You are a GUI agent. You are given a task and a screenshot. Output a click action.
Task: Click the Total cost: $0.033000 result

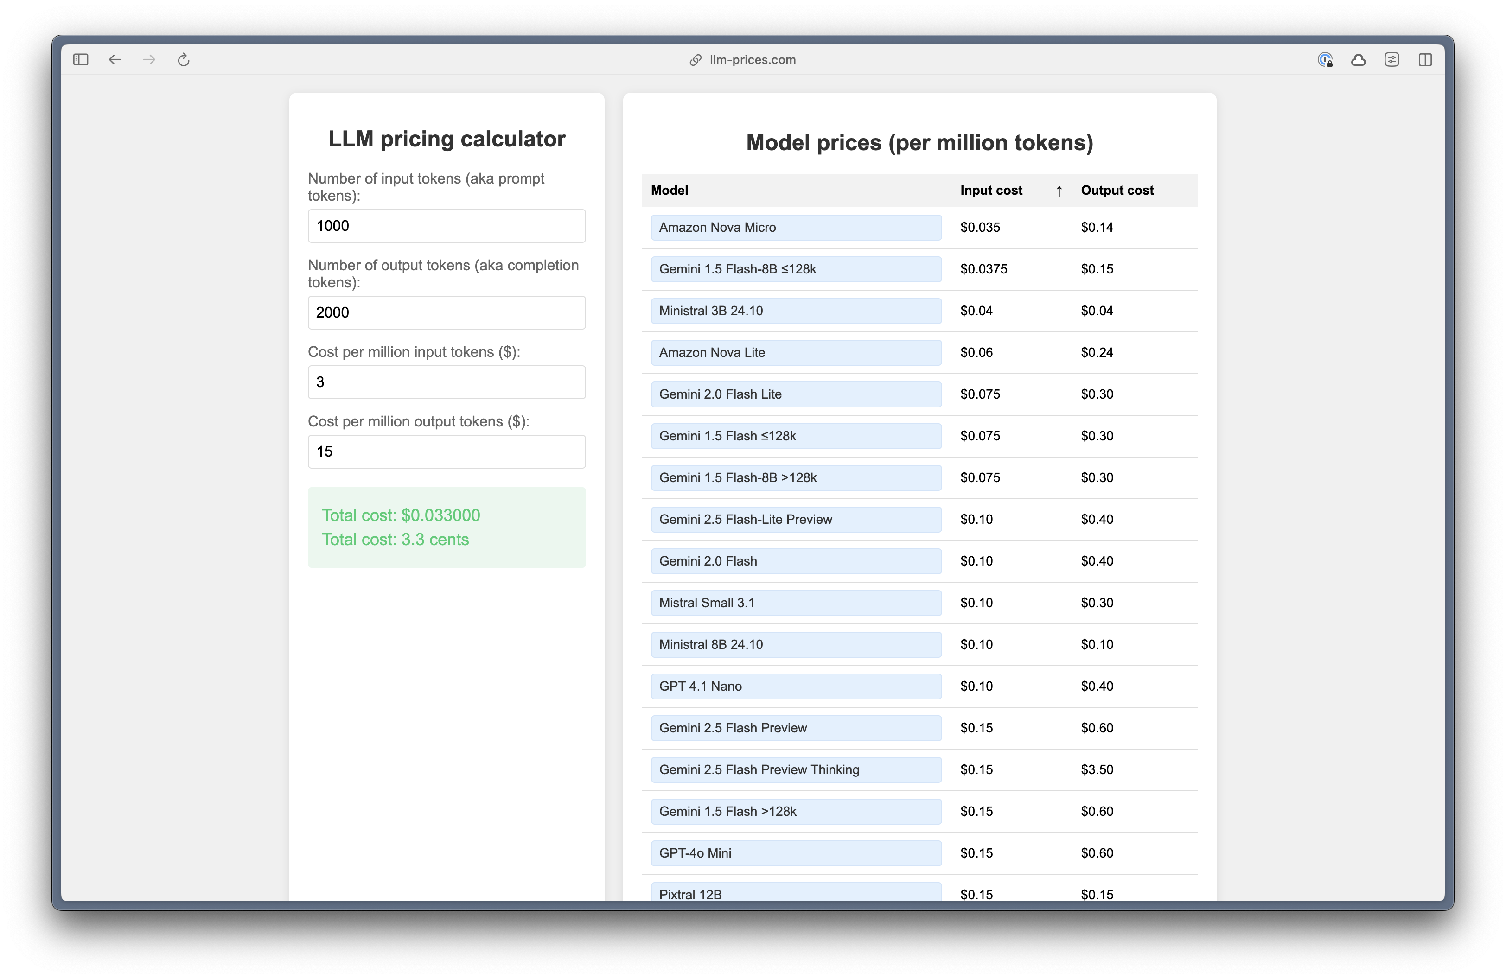click(x=401, y=515)
